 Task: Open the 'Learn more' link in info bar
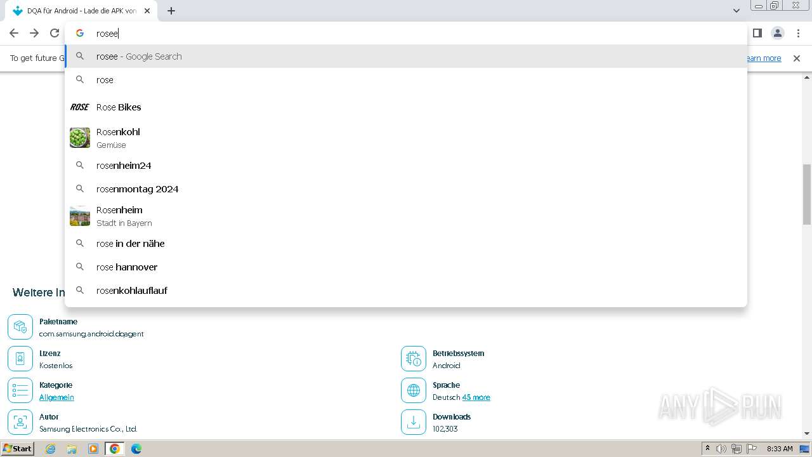(764, 58)
